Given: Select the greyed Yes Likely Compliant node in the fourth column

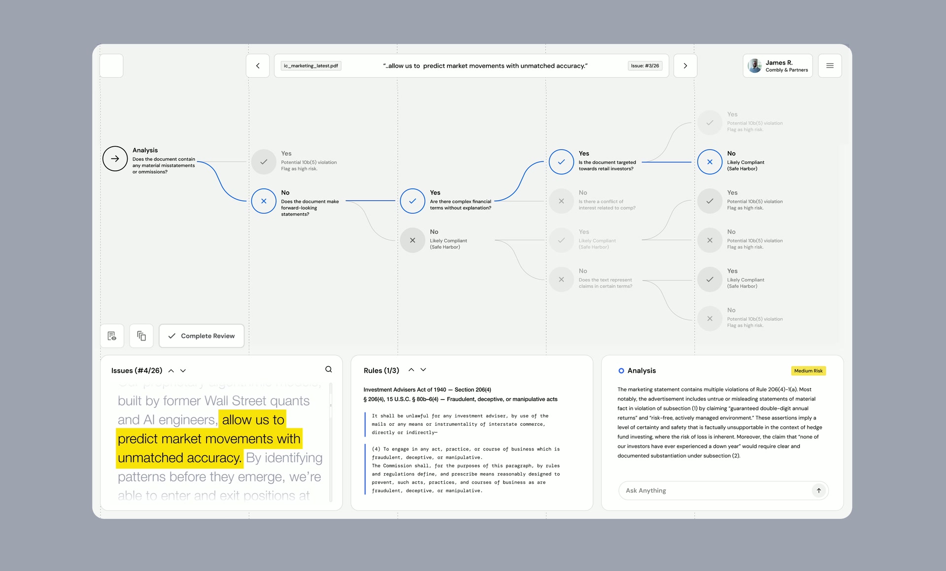Looking at the screenshot, I should pos(561,240).
